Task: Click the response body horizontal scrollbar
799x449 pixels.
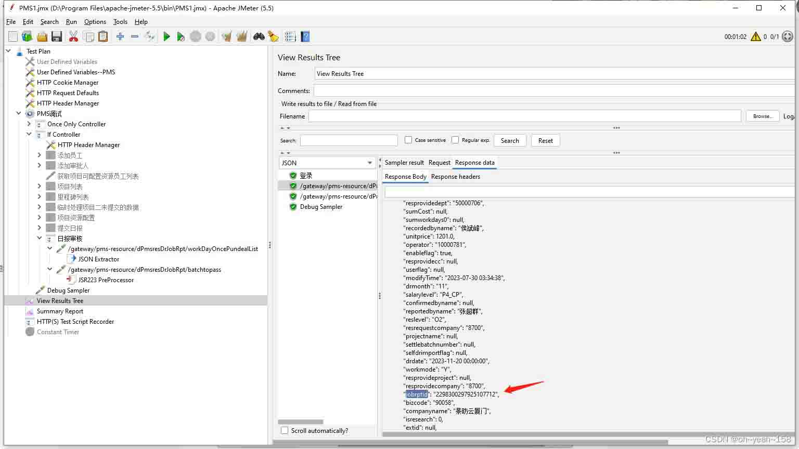Action: 588,434
